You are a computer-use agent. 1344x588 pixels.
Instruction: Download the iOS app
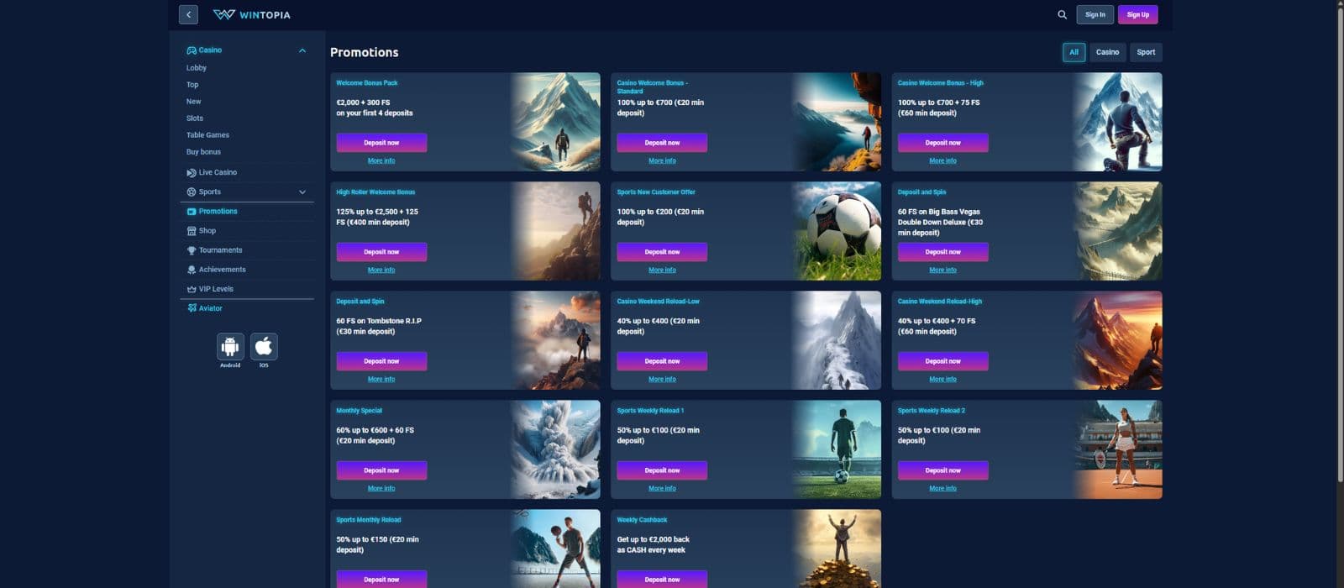pyautogui.click(x=264, y=346)
